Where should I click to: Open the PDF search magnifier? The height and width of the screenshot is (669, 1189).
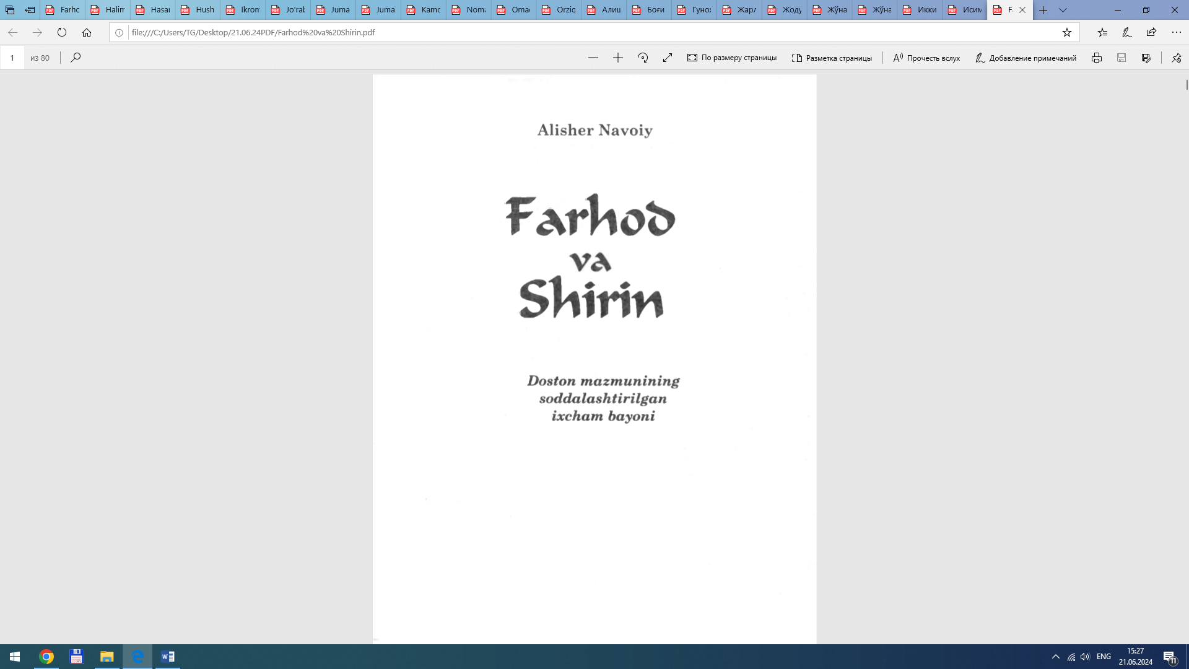click(76, 58)
